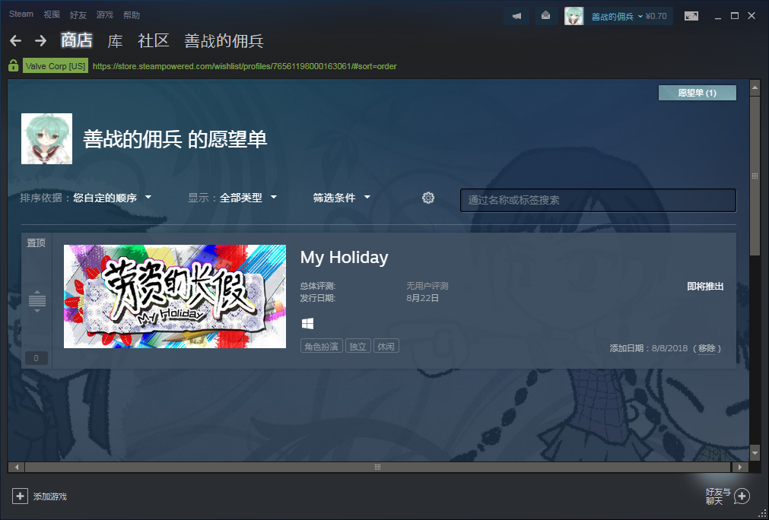Open the 帮助 menu
This screenshot has height=520, width=769.
132,14
